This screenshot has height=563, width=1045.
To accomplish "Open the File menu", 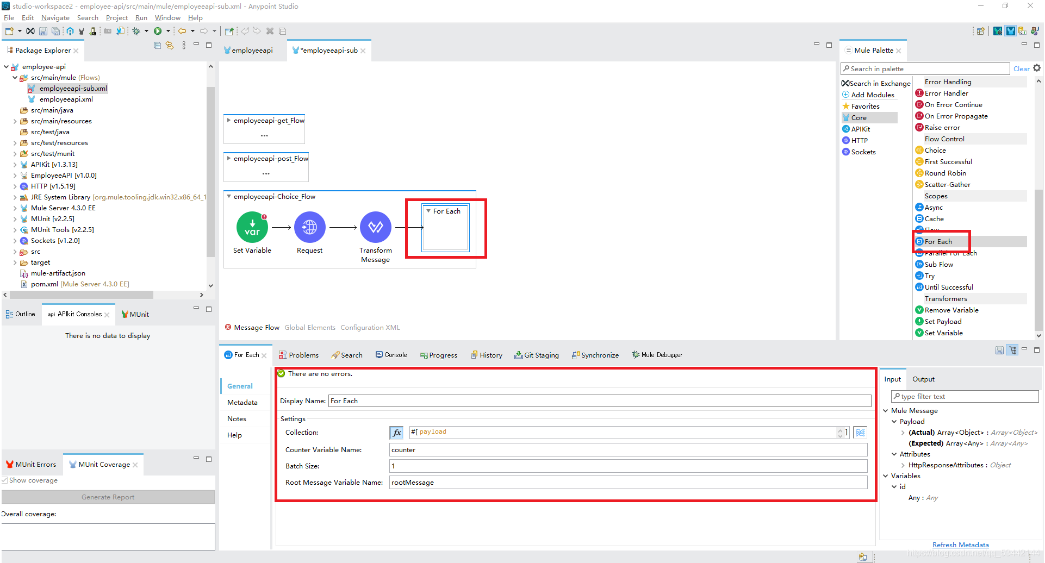I will click(9, 18).
